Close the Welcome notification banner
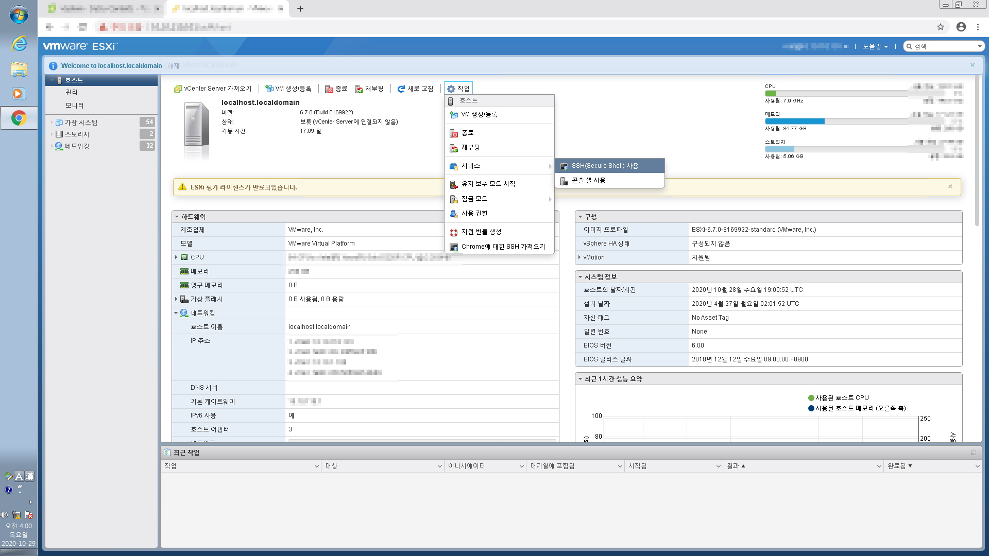This screenshot has width=989, height=556. tap(973, 65)
